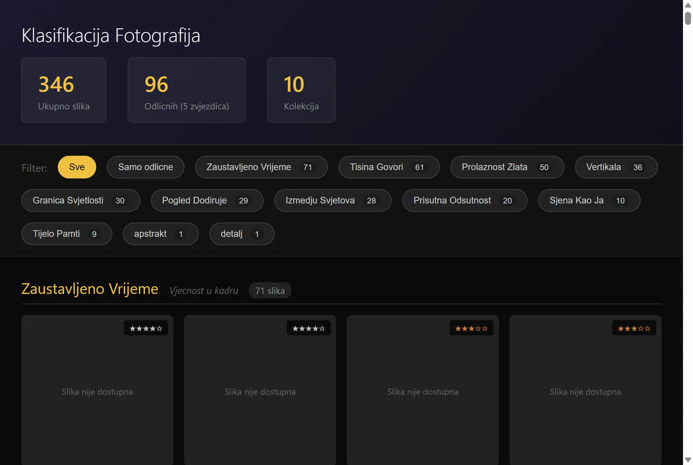This screenshot has height=465, width=693.
Task: Filter by Izmedju Svjetova collection
Action: 333,200
